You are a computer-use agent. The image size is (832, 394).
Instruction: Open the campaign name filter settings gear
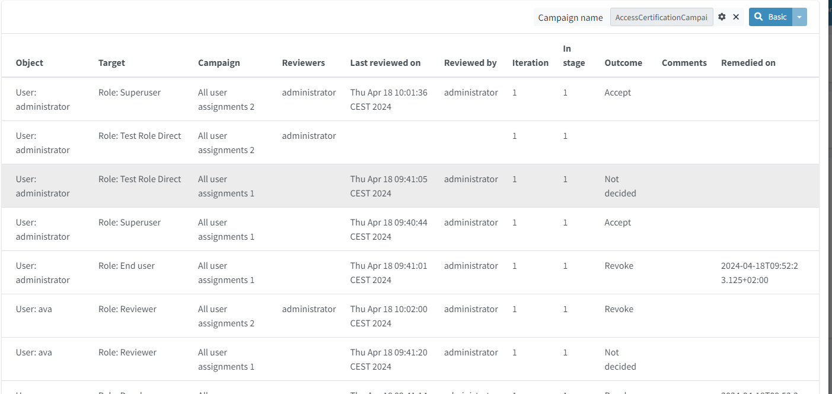722,17
